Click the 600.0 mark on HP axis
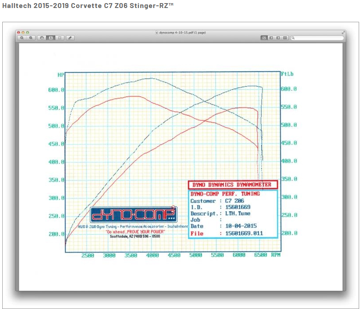 click(56, 90)
